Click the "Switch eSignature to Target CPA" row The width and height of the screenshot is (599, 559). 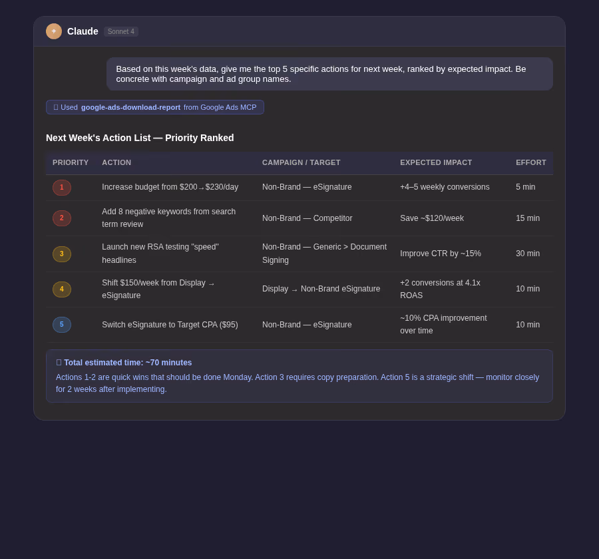point(299,325)
